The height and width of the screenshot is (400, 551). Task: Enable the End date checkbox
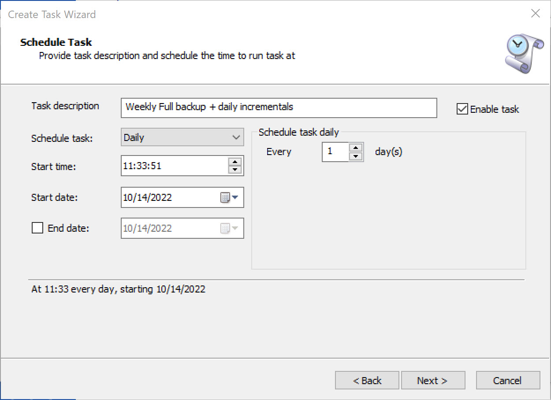tap(38, 228)
